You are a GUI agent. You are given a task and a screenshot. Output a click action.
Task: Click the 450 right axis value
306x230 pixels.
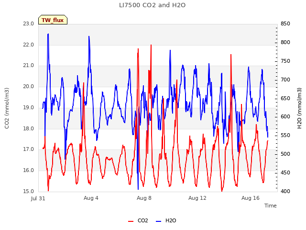tap(285, 172)
